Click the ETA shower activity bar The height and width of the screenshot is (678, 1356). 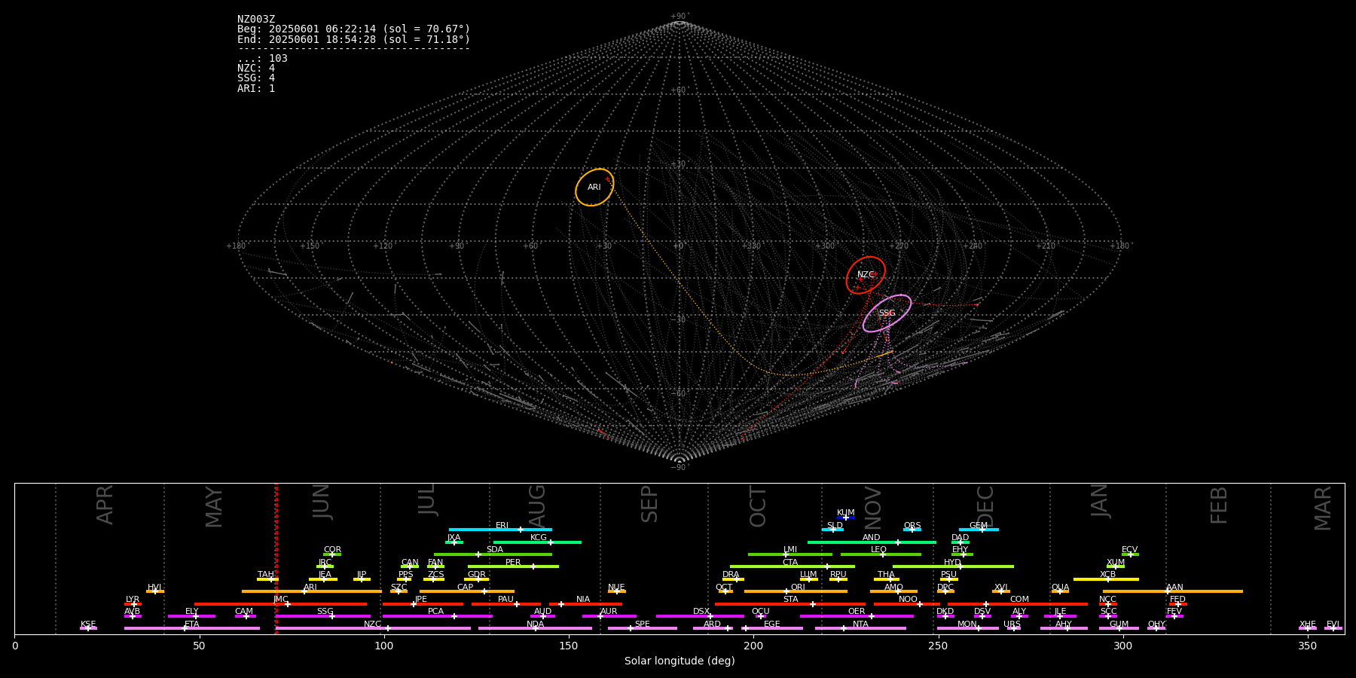click(192, 628)
